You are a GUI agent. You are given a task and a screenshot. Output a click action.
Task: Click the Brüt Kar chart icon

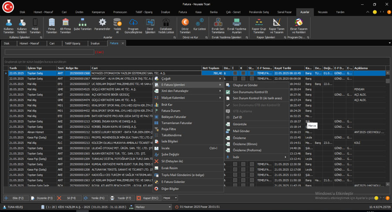[x=156, y=105]
